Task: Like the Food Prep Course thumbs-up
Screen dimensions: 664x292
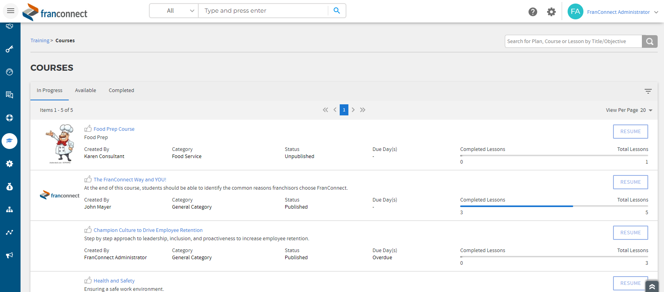Action: tap(88, 128)
